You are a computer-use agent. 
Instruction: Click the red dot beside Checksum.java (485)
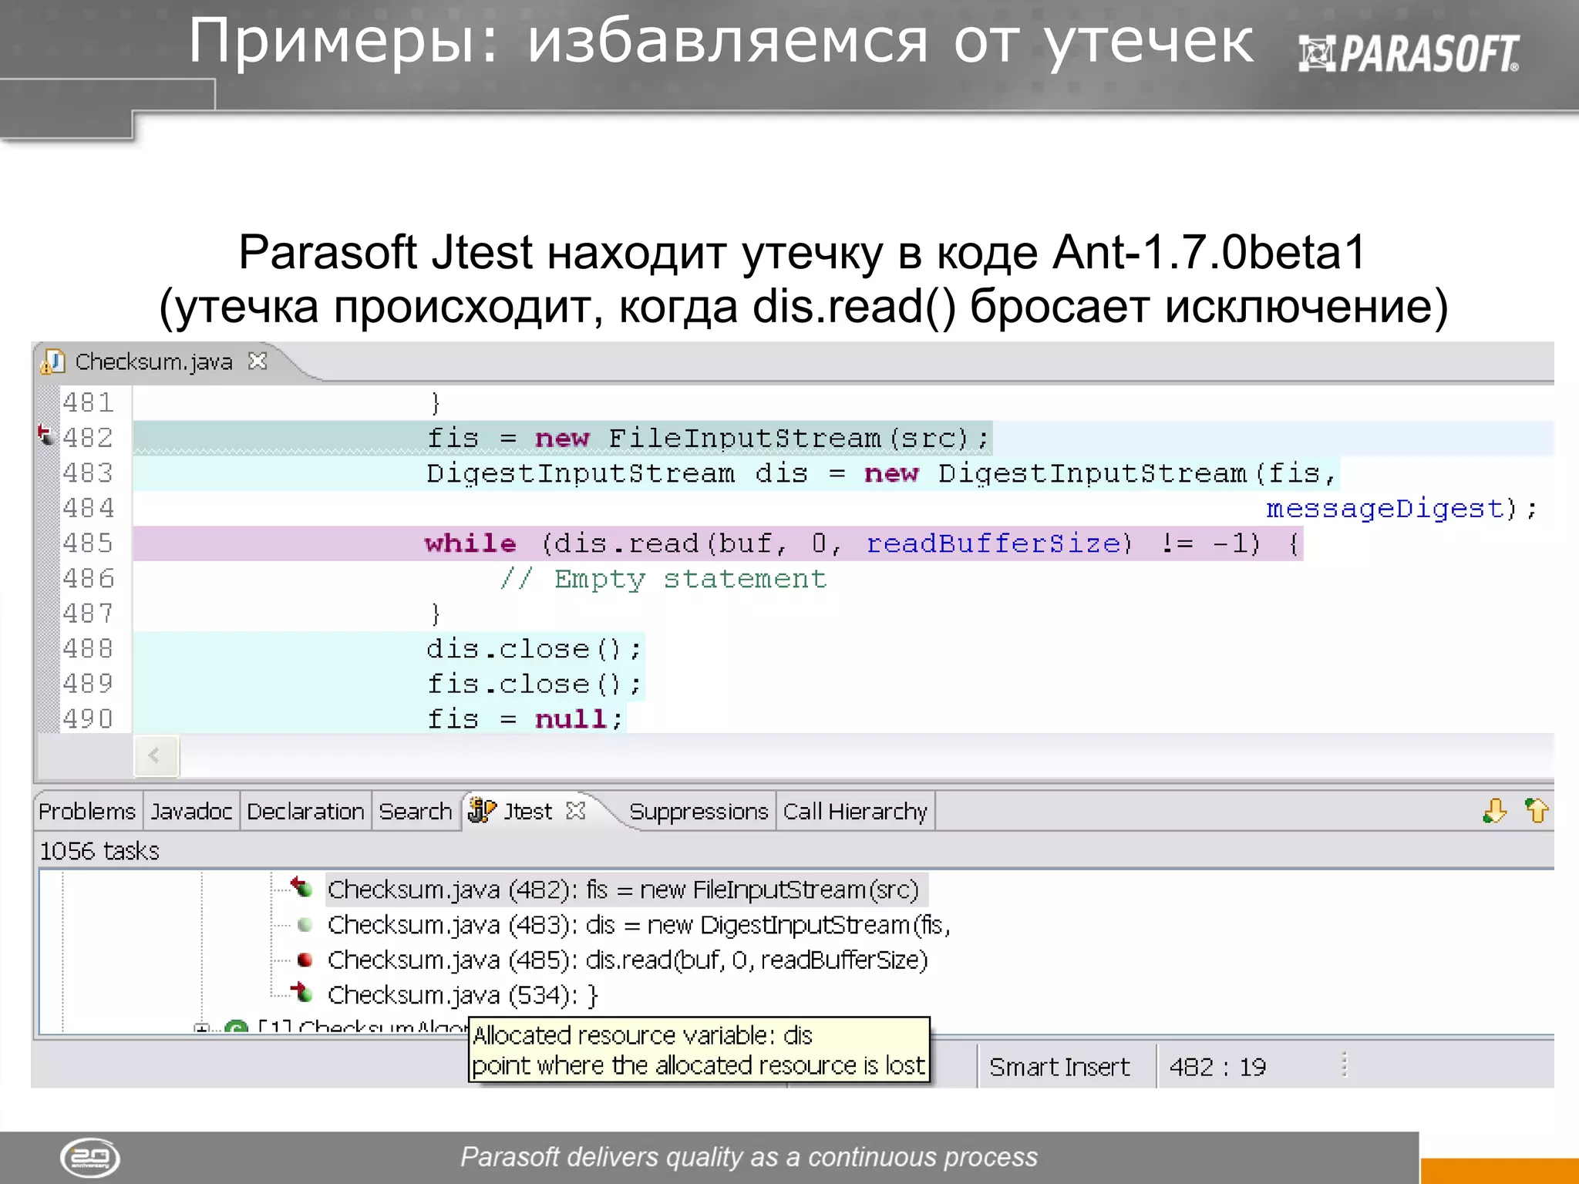click(305, 960)
